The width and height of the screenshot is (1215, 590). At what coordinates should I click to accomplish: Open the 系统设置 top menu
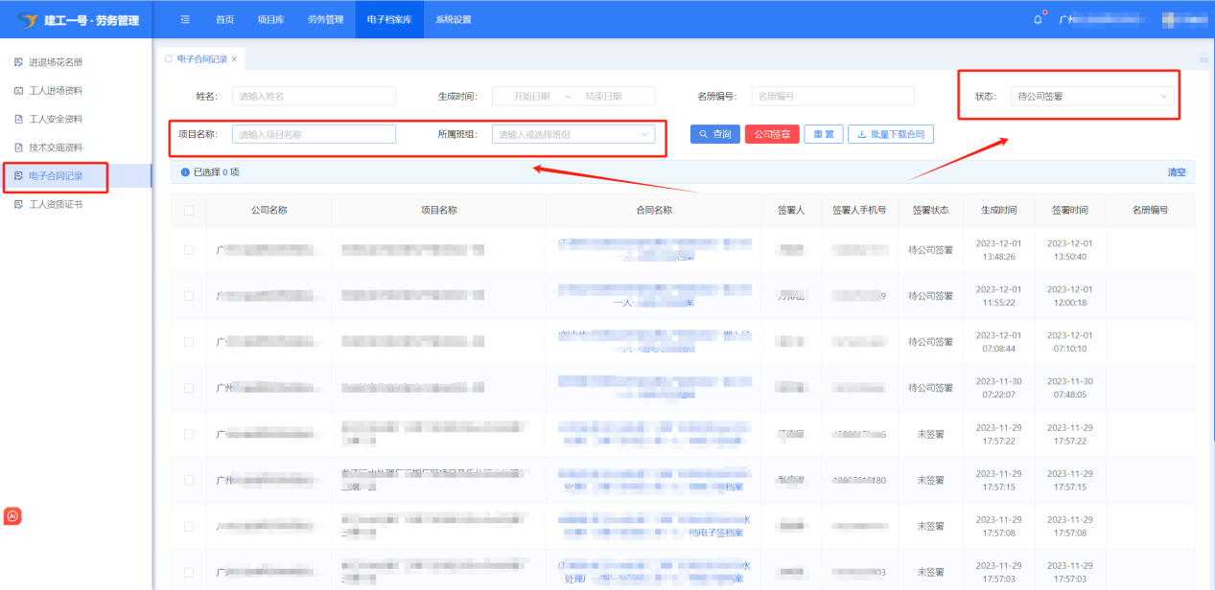coord(453,20)
